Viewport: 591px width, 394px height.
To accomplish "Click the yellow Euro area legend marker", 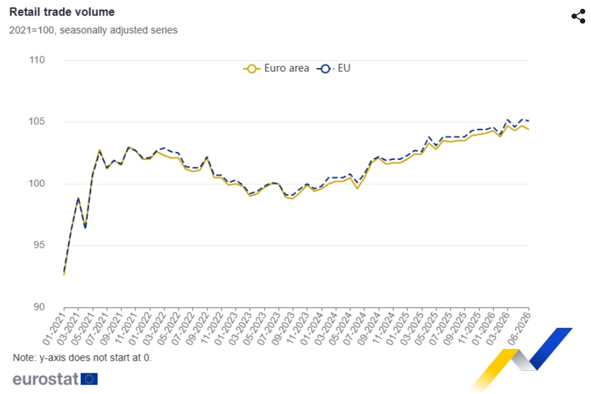I will pos(252,69).
